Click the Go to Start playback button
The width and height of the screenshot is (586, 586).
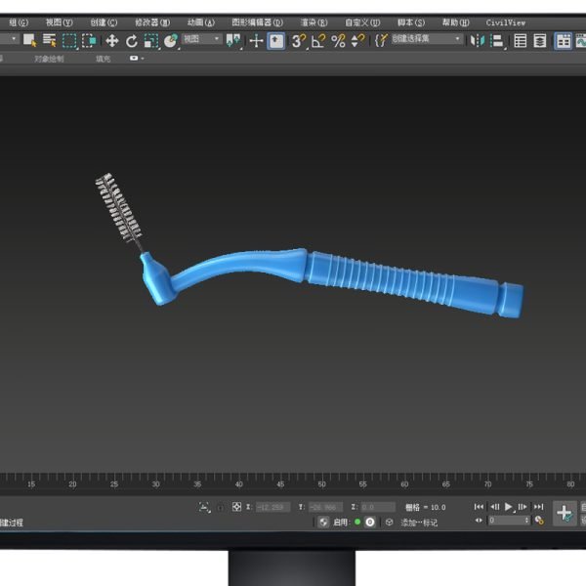(x=479, y=507)
